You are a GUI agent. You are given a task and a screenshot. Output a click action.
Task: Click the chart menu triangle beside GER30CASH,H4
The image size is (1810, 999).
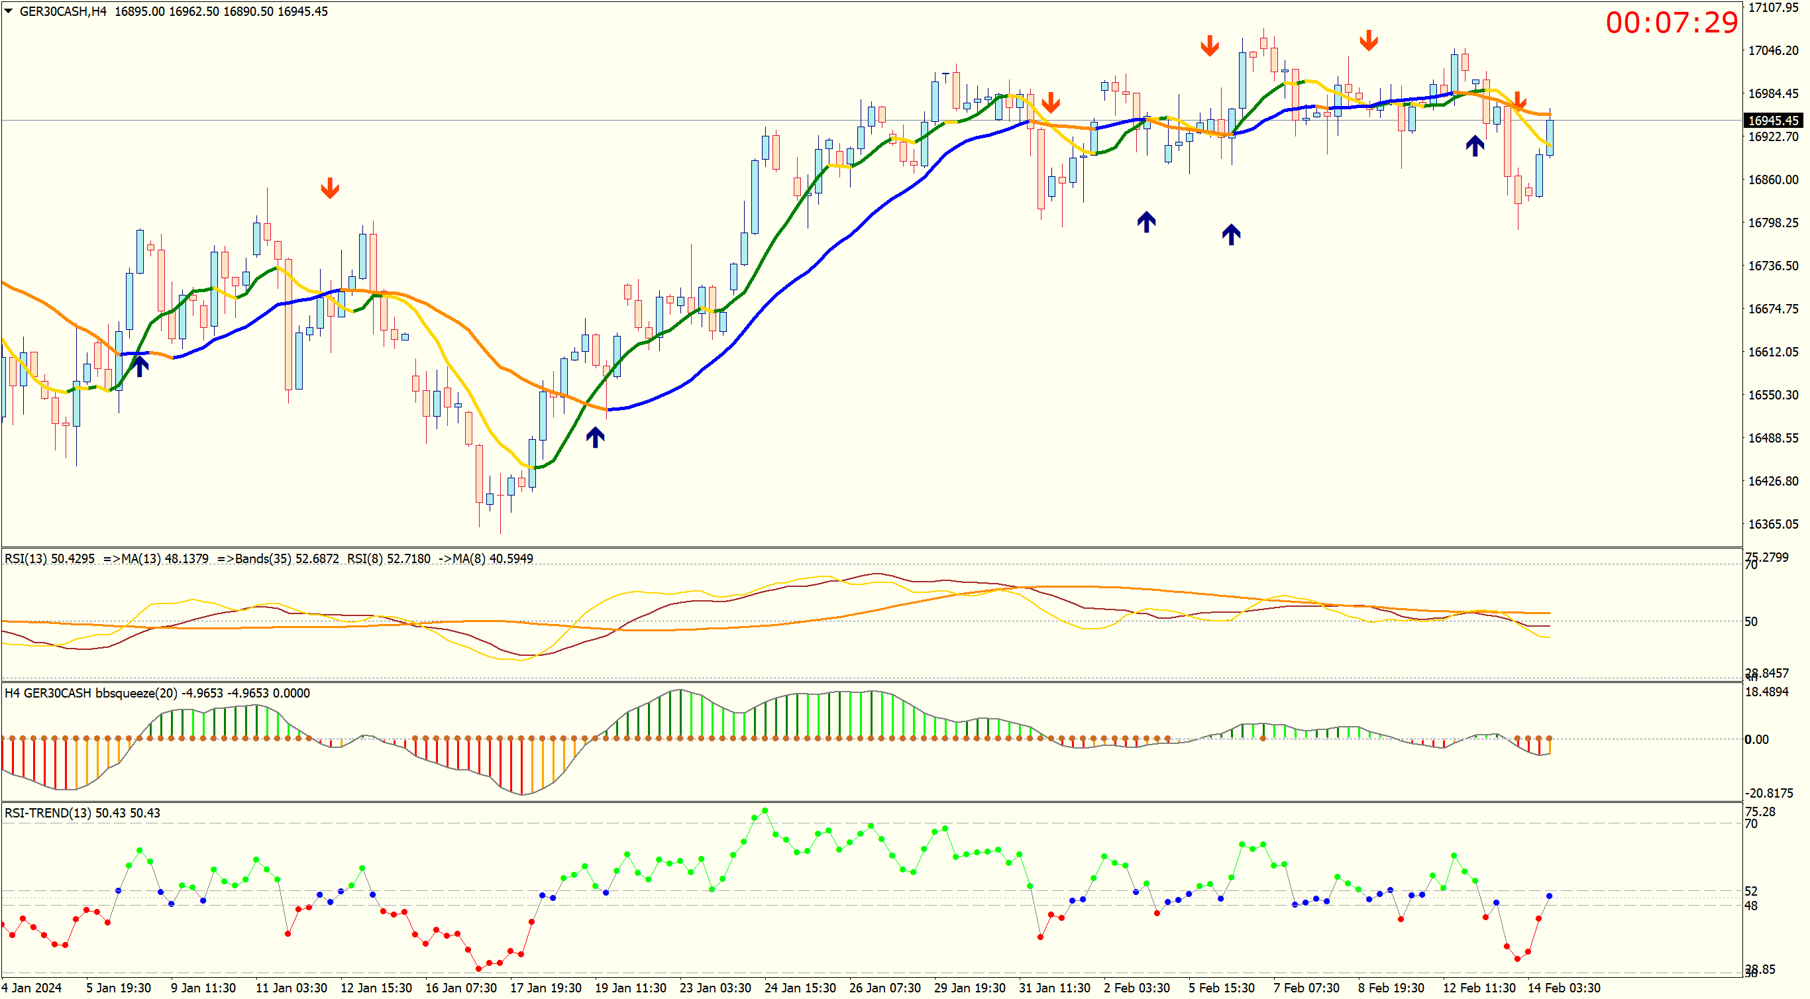point(9,11)
